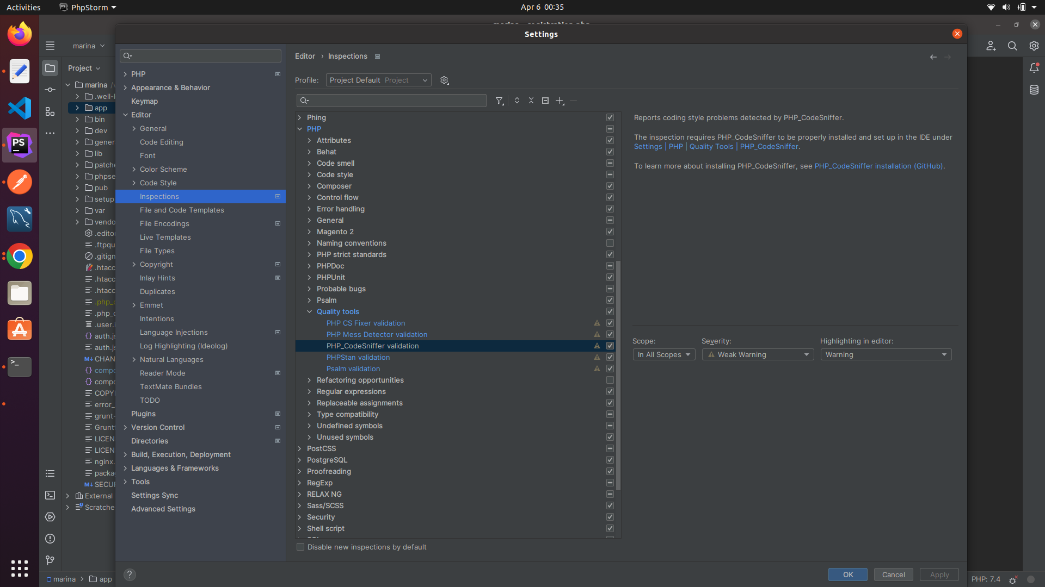The image size is (1045, 587).
Task: Open the Scope dropdown
Action: pos(664,354)
